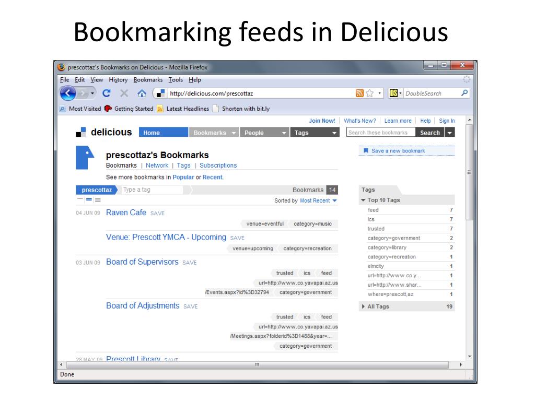This screenshot has width=535, height=401.
Task: Open the File menu
Action: coord(64,80)
